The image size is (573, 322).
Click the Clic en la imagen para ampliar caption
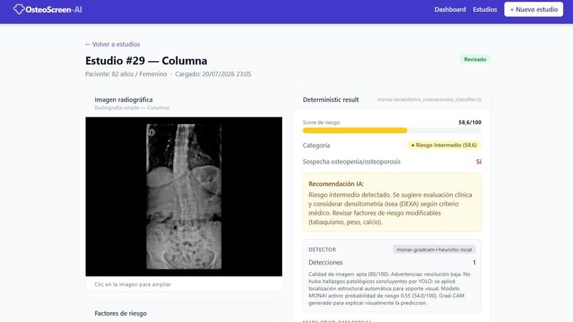(133, 284)
